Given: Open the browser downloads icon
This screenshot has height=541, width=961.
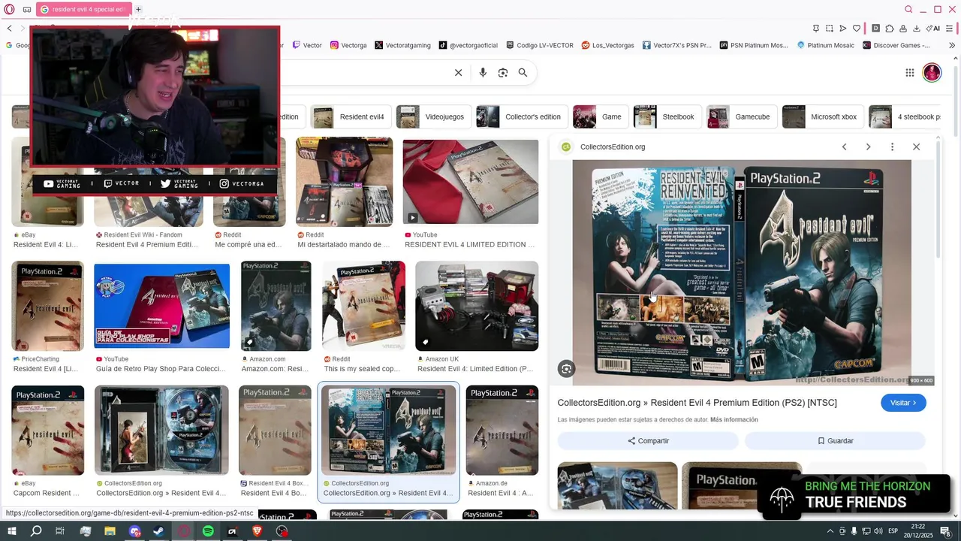Looking at the screenshot, I should 917,29.
